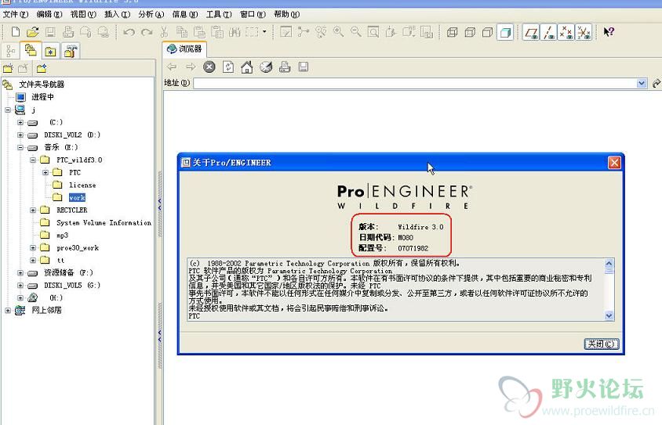
Task: Click the Zoom In magnifier icon
Action: pos(338,32)
